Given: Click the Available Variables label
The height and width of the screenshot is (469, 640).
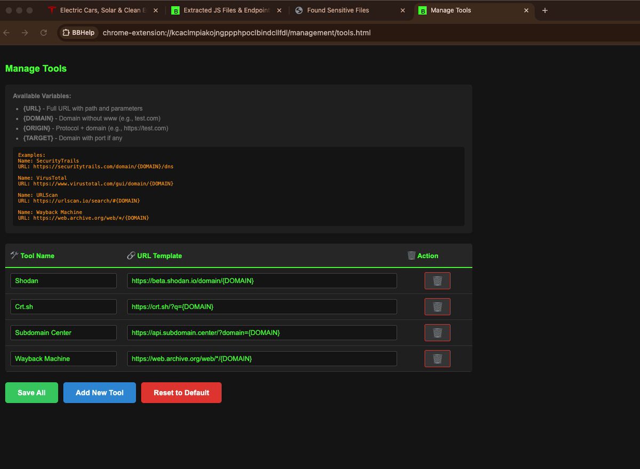Looking at the screenshot, I should (x=42, y=96).
